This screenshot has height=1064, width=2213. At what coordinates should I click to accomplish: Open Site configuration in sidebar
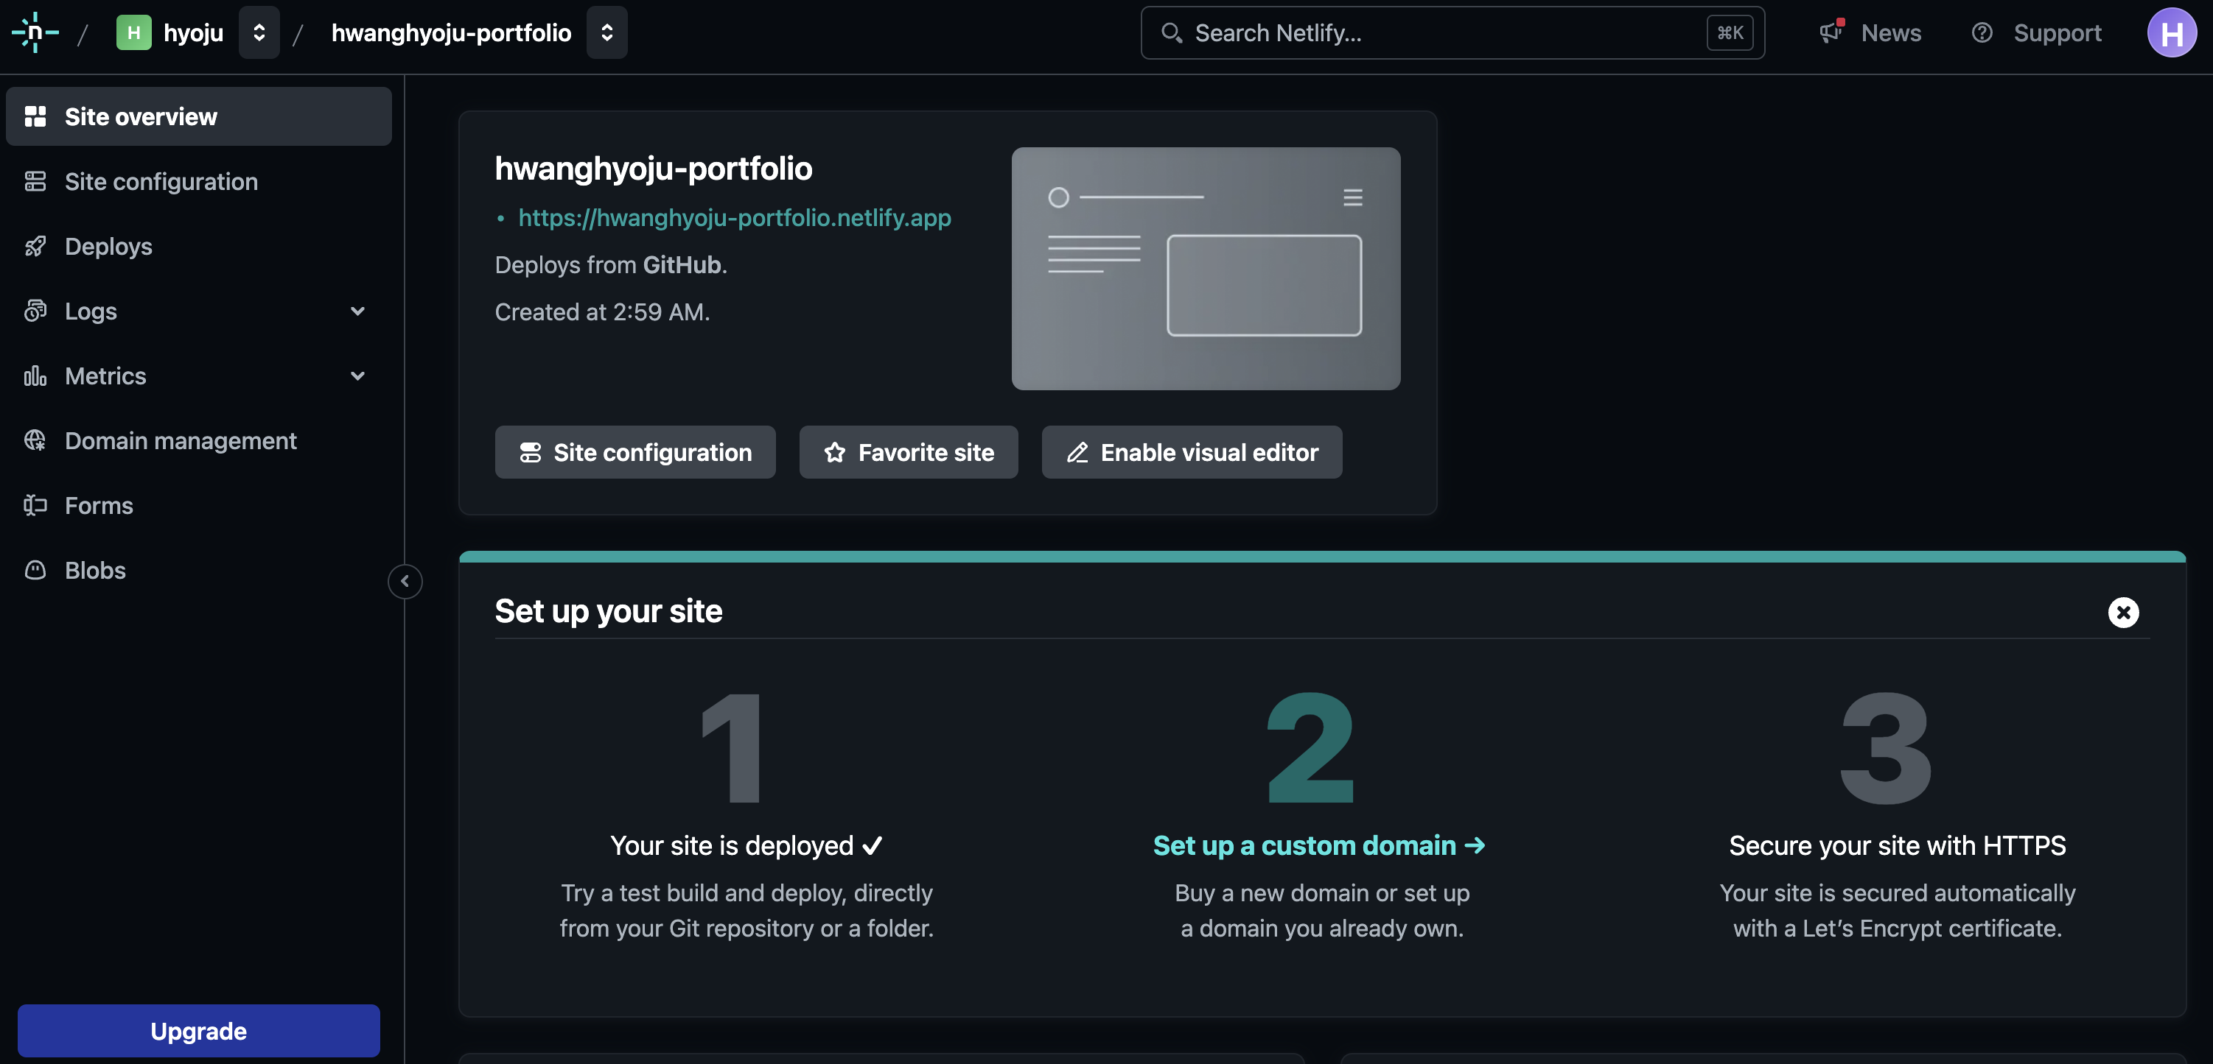click(x=161, y=181)
